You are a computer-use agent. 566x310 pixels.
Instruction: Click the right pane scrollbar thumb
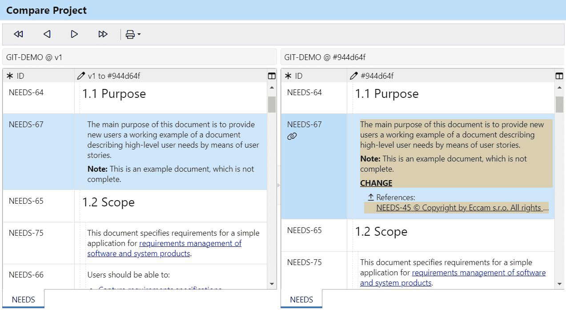(559, 105)
